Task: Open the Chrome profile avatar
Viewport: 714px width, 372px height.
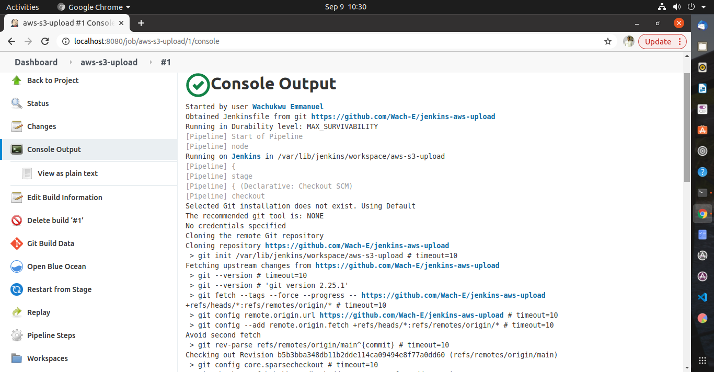Action: point(629,41)
